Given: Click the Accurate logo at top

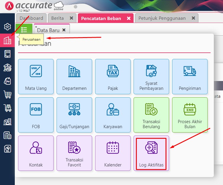Looking at the screenshot, I should click(34, 6).
